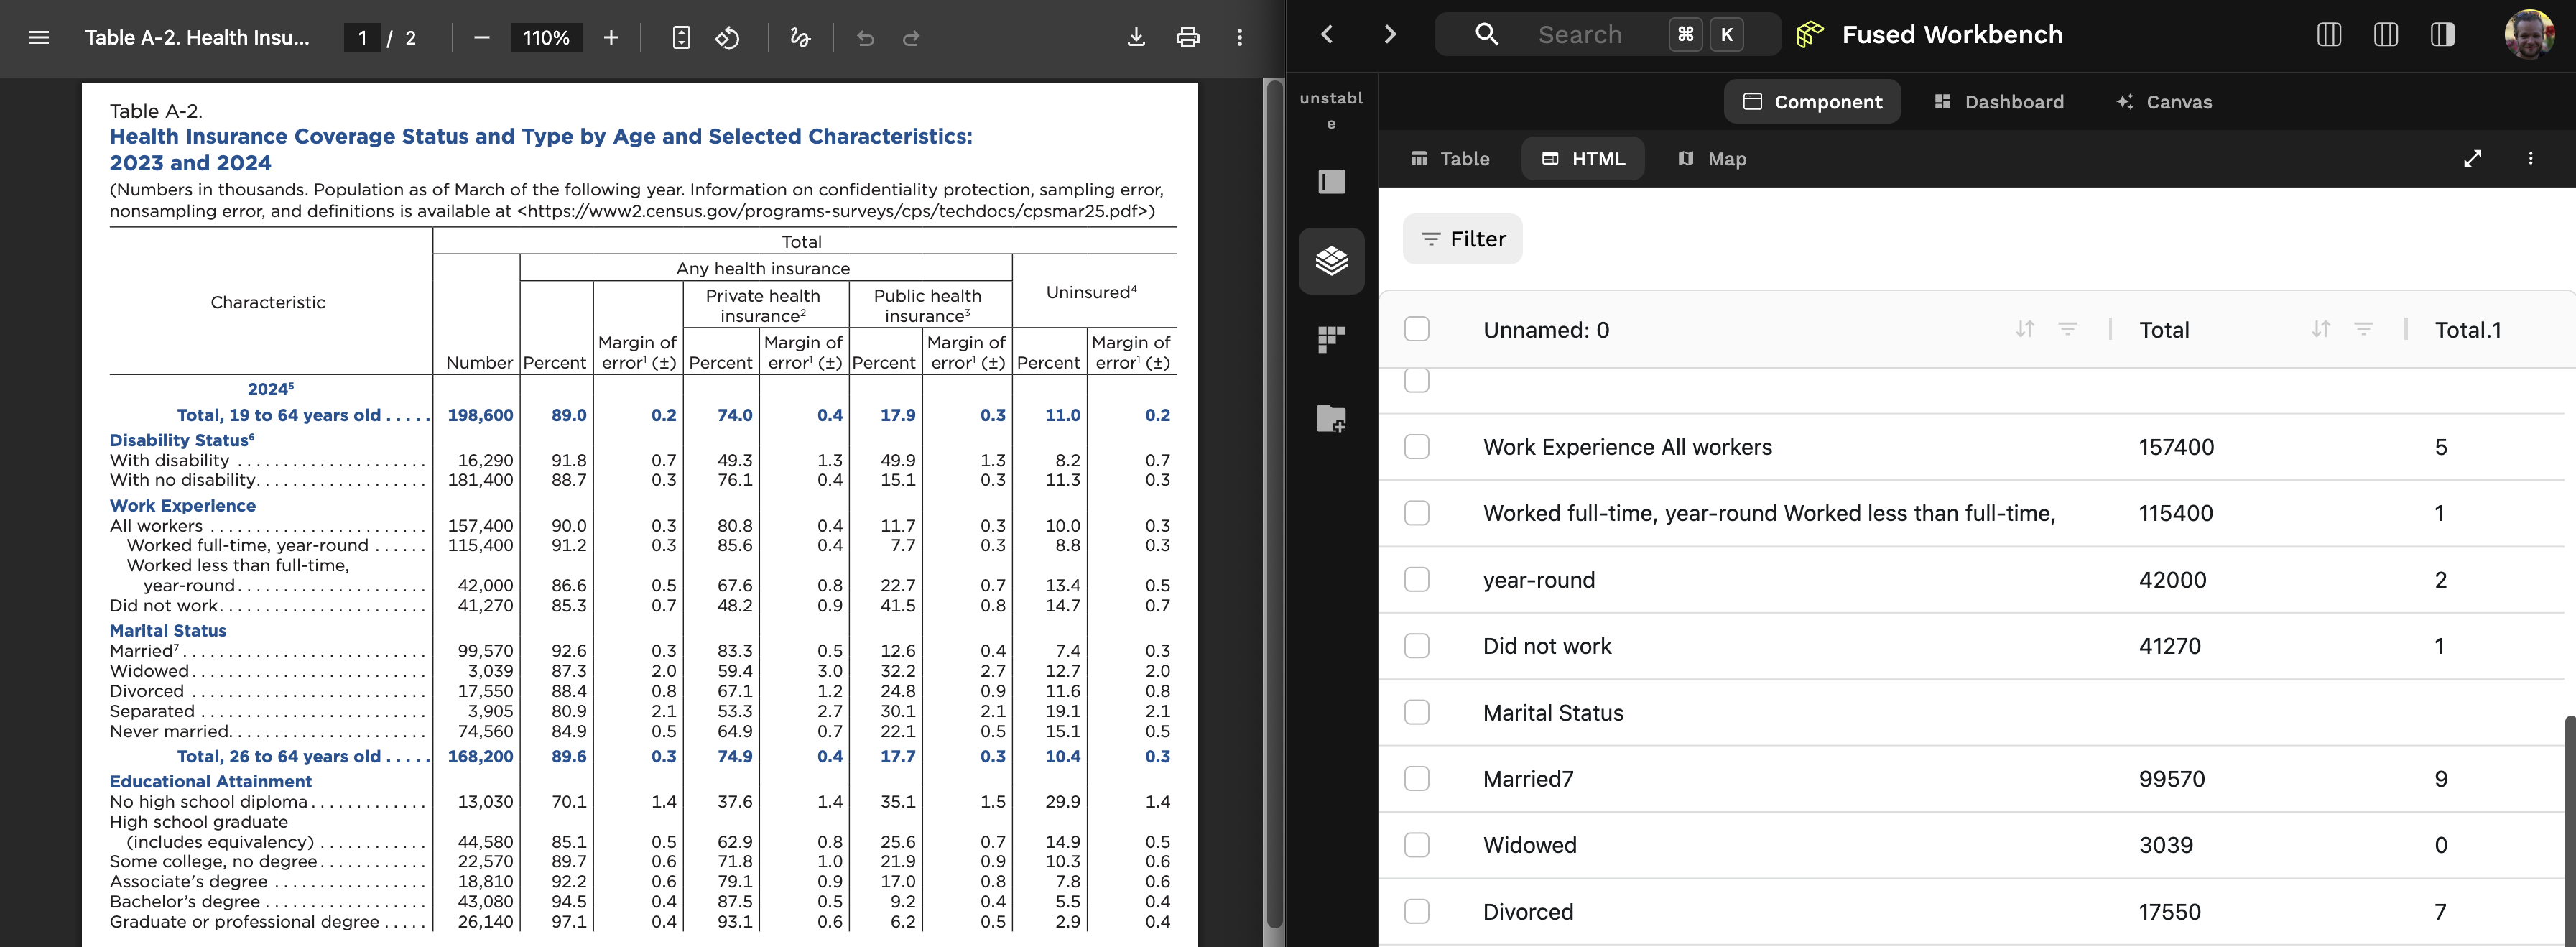Open the user profile avatar
Screen dimensions: 2576x947
(2530, 35)
